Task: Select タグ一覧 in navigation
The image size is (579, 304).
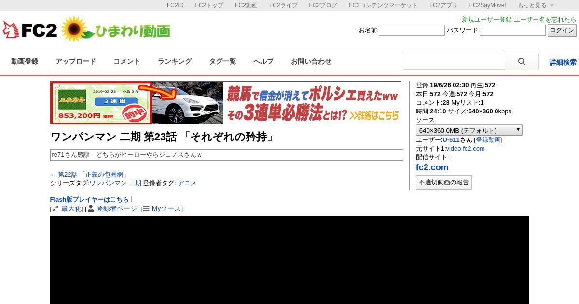Action: 222,61
